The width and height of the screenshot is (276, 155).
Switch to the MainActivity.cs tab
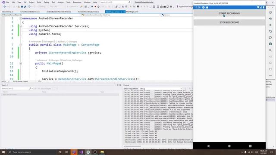click(x=8, y=12)
